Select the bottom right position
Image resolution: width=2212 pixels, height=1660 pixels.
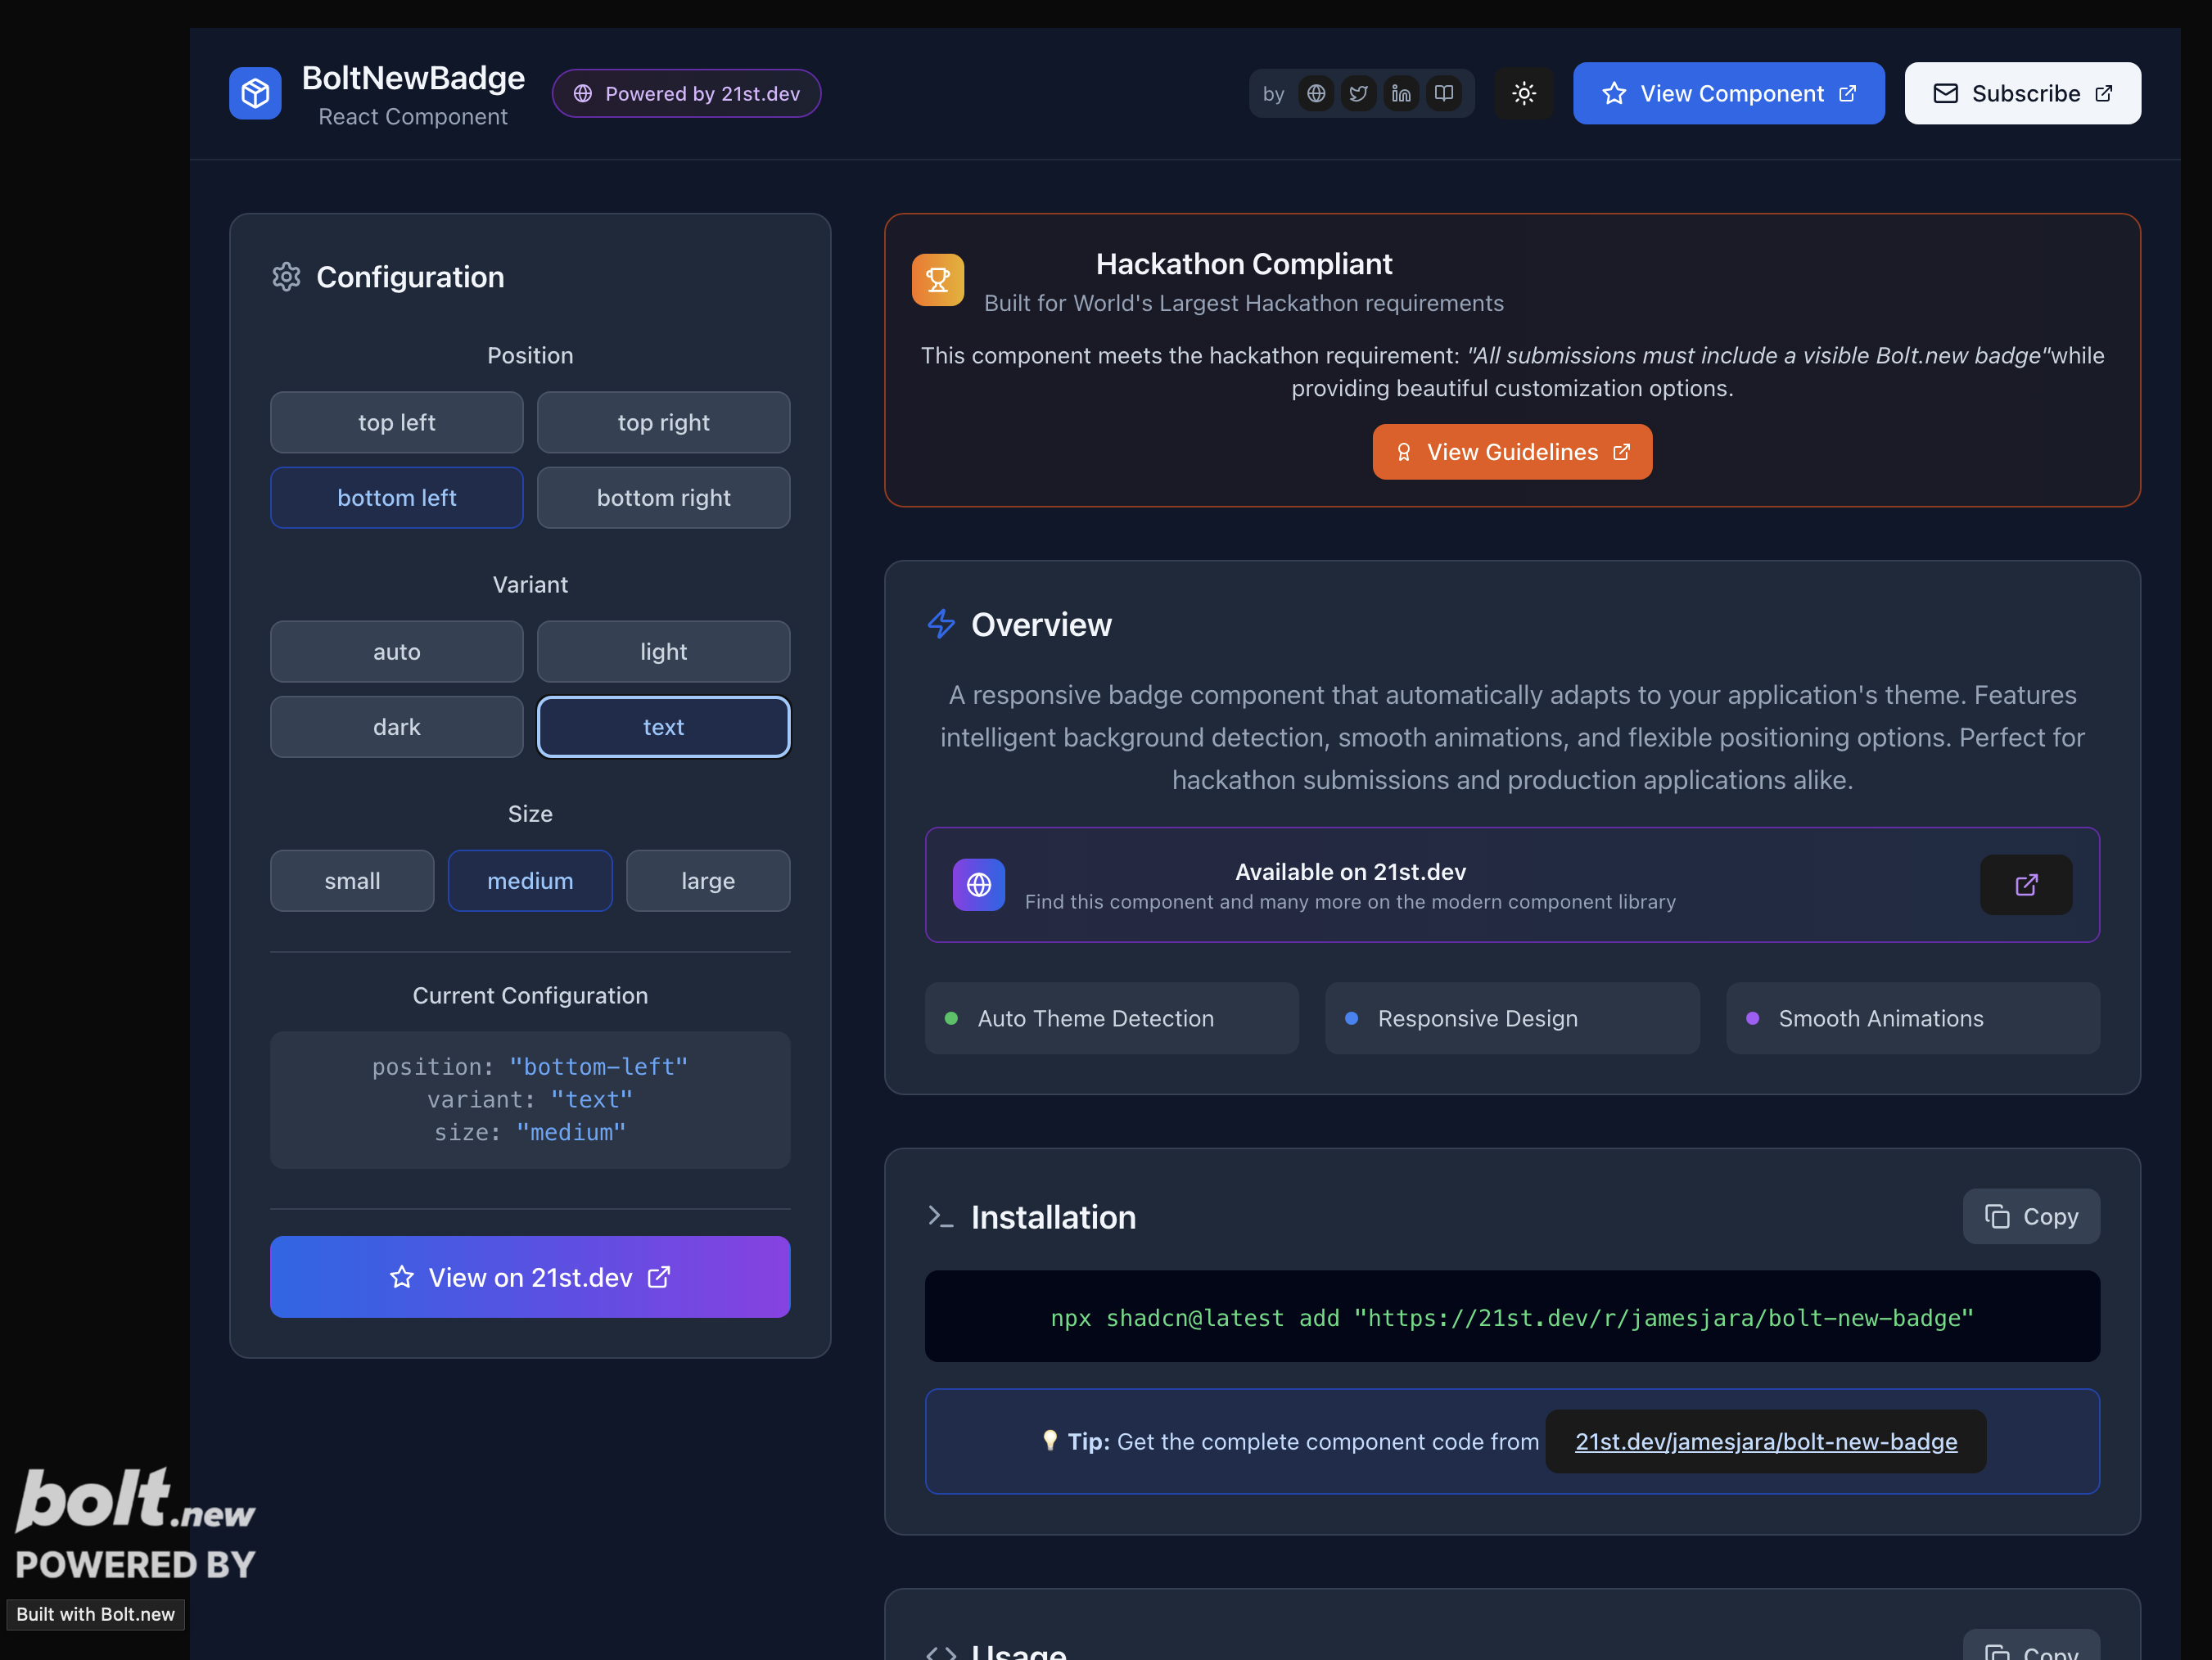coord(663,498)
